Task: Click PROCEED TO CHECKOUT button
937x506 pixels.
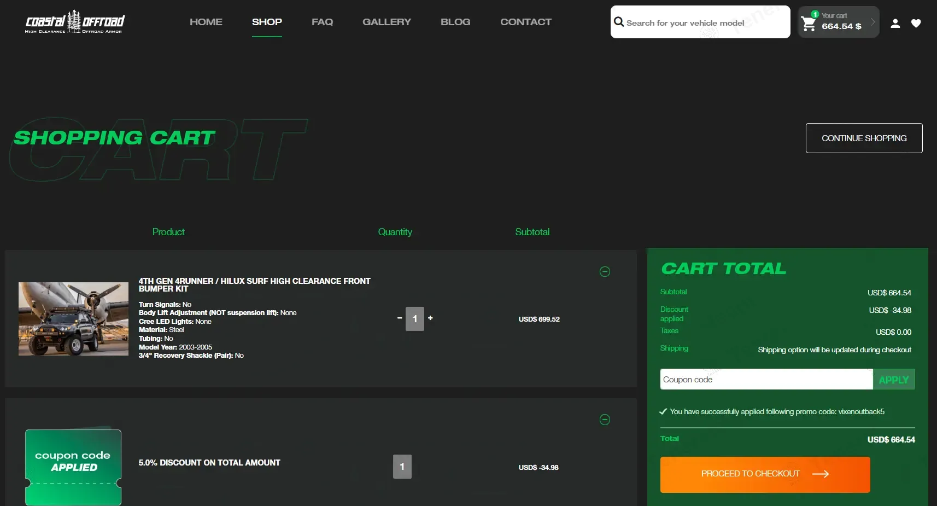Action: click(x=765, y=474)
